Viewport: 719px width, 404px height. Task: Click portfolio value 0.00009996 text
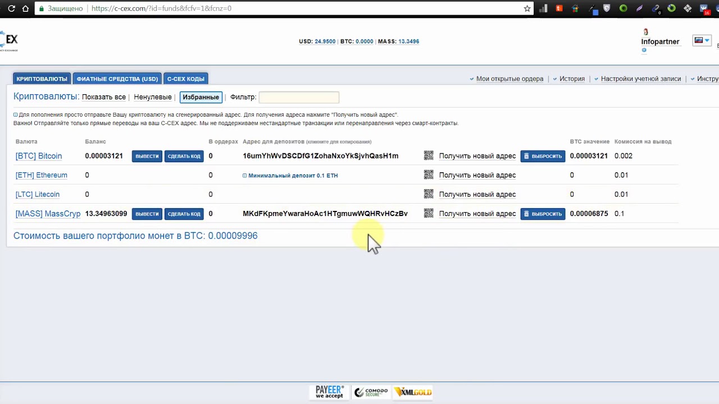[x=233, y=236]
